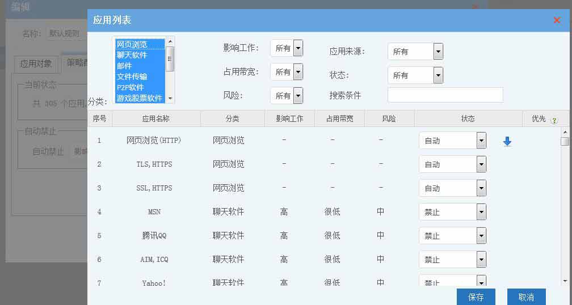572x305 pixels.
Task: Open status dropdown for MSN row
Action: pos(481,212)
